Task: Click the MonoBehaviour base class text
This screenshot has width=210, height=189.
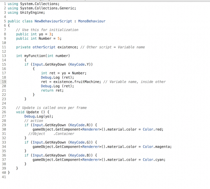Action: (x=92, y=21)
